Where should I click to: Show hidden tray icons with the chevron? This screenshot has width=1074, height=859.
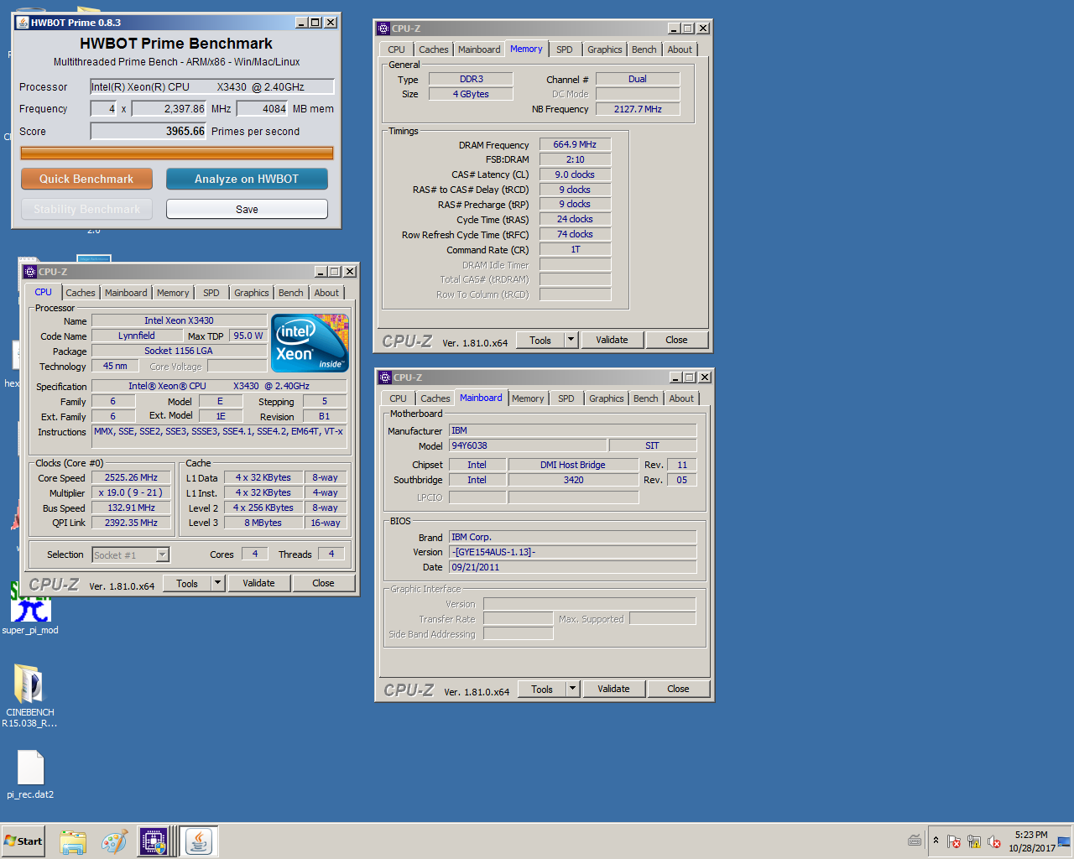pyautogui.click(x=936, y=841)
